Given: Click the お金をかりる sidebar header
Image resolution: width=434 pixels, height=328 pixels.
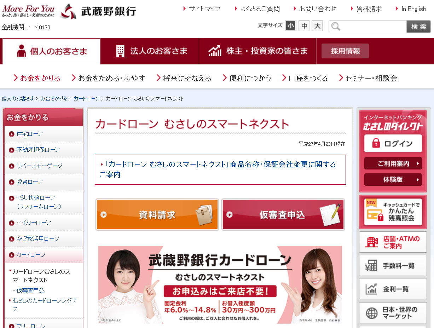Looking at the screenshot, I should tap(44, 117).
